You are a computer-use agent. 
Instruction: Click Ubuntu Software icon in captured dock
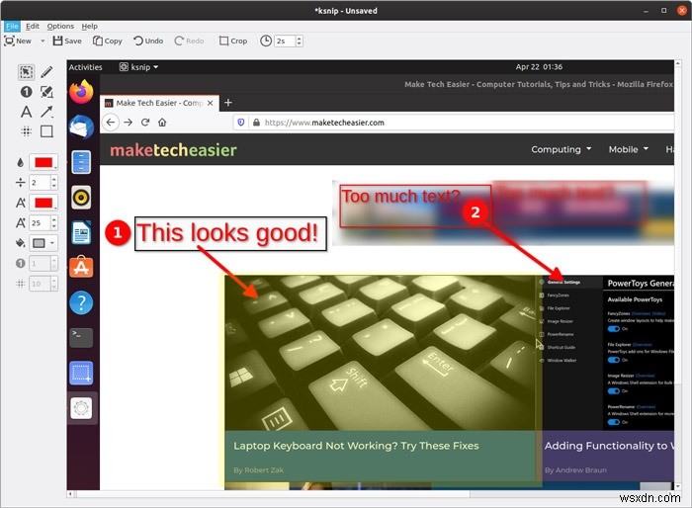tap(81, 267)
